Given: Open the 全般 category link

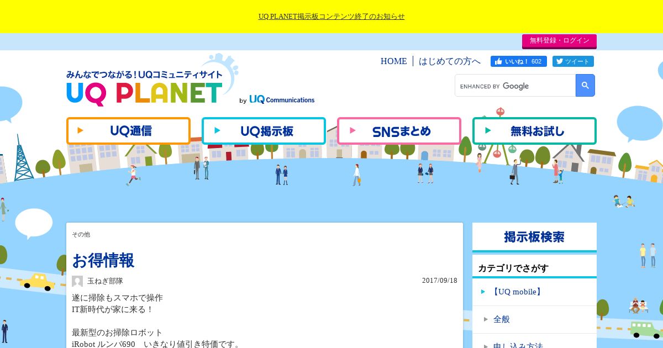Looking at the screenshot, I should click(x=502, y=319).
